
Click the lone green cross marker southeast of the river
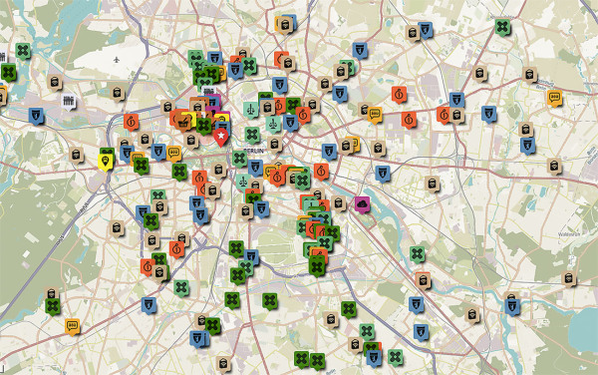[x=418, y=254]
